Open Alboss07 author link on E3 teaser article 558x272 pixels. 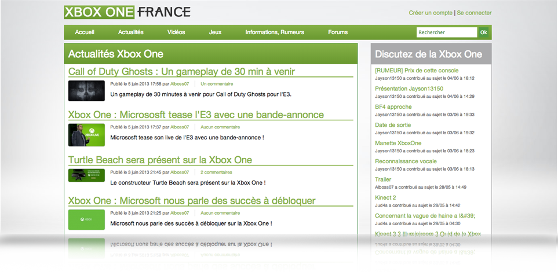180,127
